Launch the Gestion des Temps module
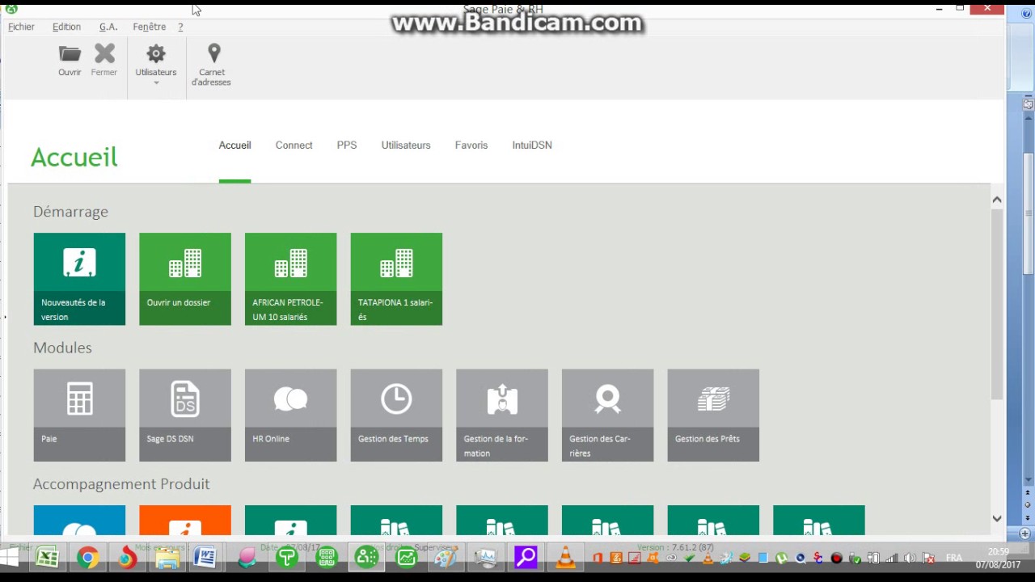Viewport: 1035px width, 582px height. tap(396, 415)
